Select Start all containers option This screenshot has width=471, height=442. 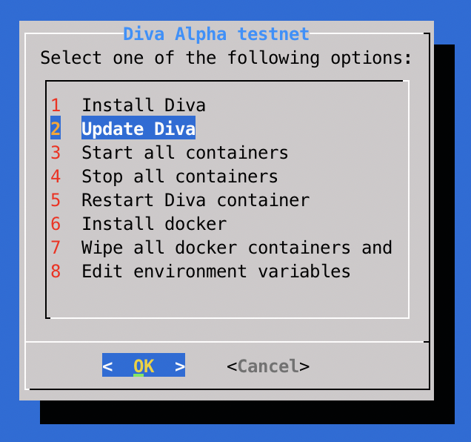[x=184, y=153]
